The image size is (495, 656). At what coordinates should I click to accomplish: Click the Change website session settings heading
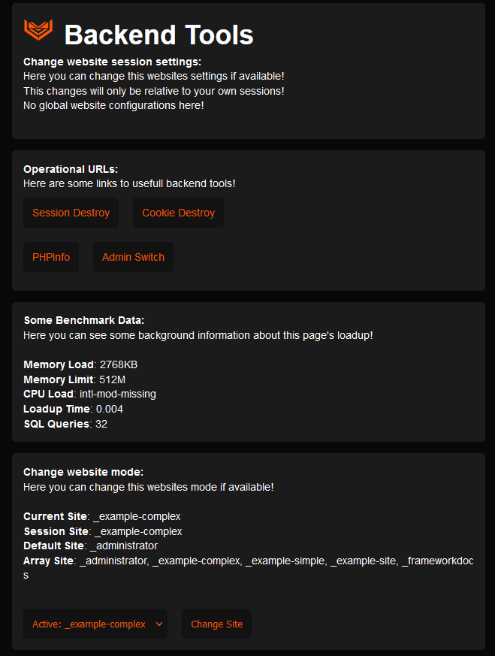tap(113, 62)
